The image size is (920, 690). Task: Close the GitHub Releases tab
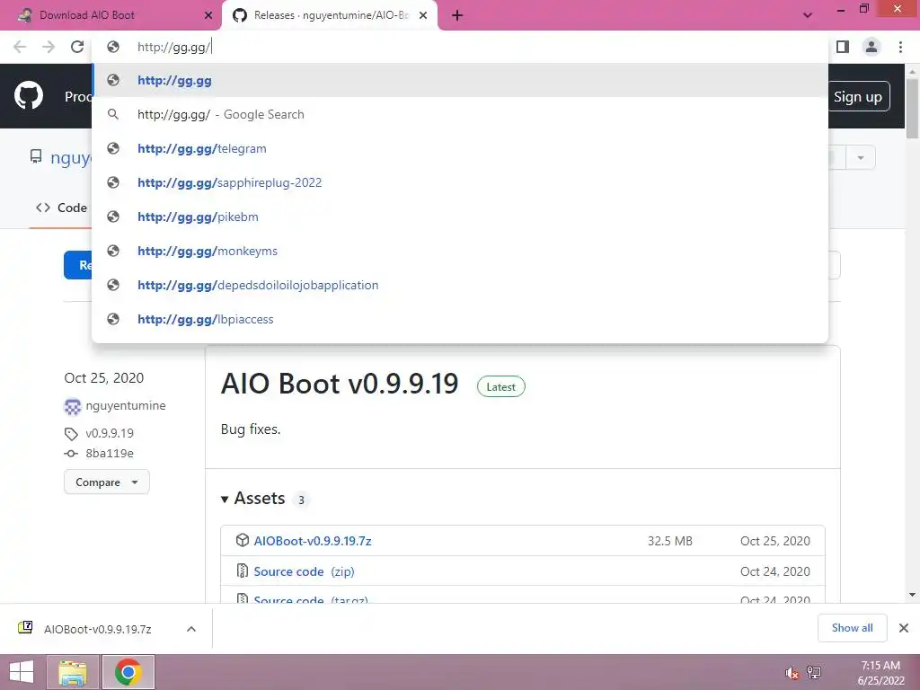[x=423, y=15]
